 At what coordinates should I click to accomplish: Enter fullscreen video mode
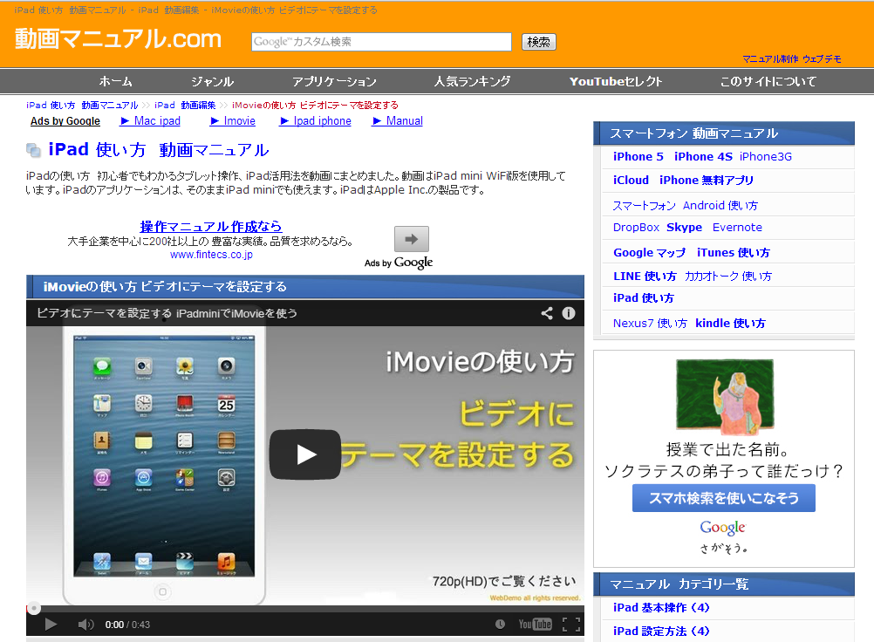click(570, 624)
